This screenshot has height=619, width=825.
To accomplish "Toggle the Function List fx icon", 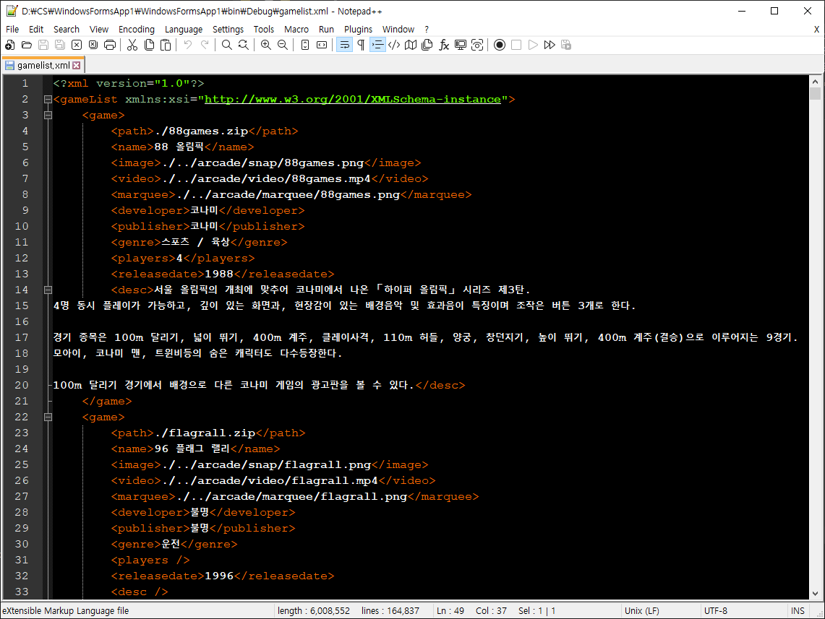I will pos(444,46).
